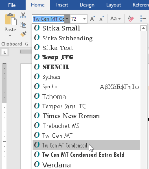
Task: Choose Tempus Sans ITC font
Action: (x=86, y=106)
